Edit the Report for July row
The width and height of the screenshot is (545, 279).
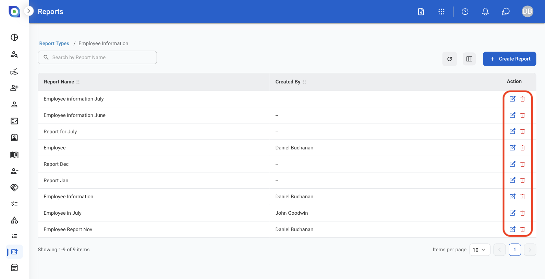pos(512,131)
